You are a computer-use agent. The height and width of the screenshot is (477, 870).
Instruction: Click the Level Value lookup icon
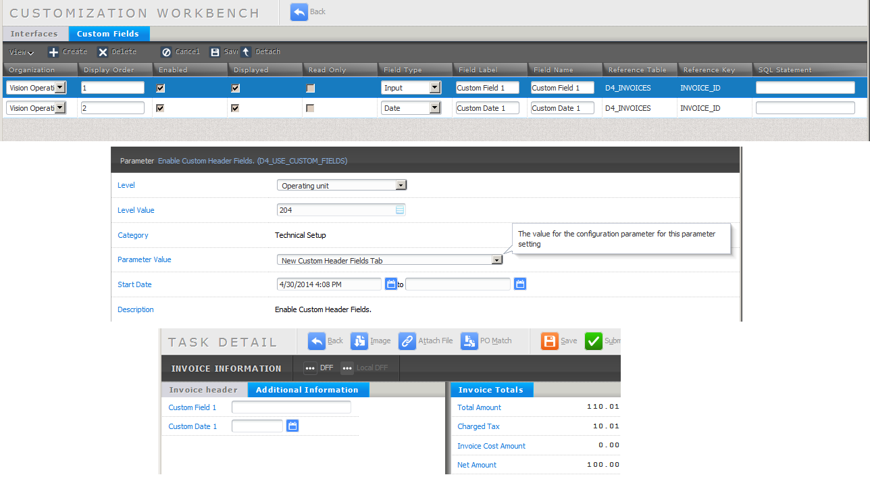pos(400,210)
